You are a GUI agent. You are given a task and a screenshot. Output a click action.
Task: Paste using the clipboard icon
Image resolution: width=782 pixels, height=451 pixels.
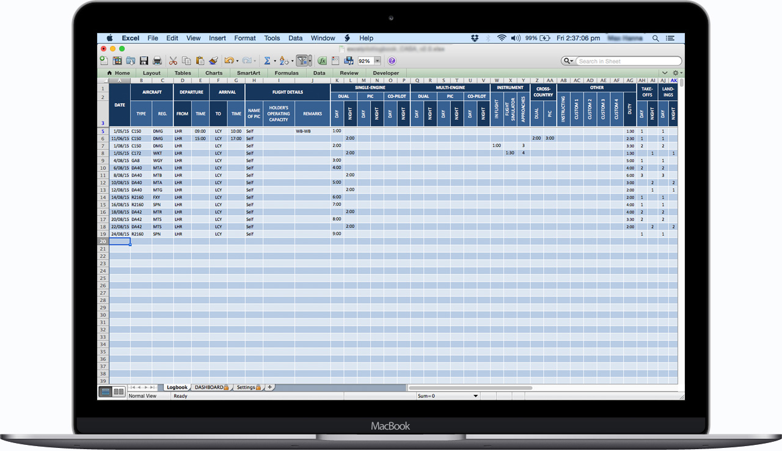click(200, 61)
